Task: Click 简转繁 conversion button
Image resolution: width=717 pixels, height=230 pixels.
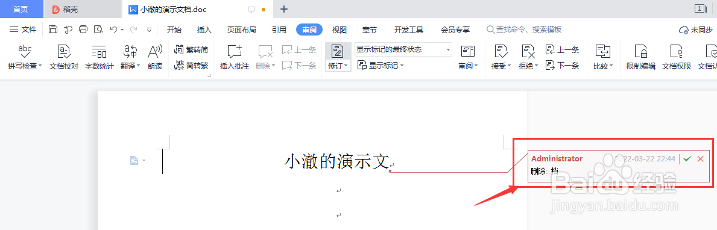Action: point(192,65)
